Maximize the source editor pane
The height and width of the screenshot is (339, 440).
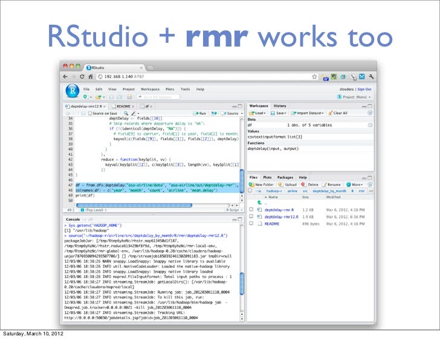tap(240, 106)
